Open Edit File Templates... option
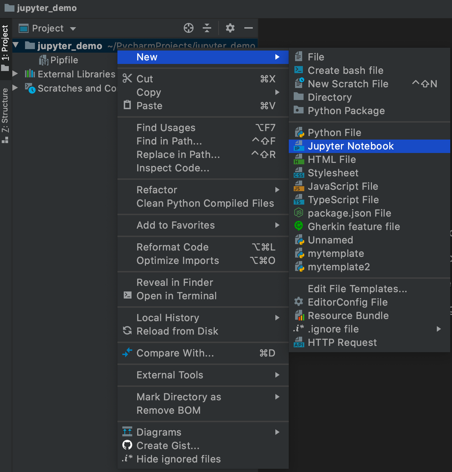452x472 pixels. tap(369, 289)
